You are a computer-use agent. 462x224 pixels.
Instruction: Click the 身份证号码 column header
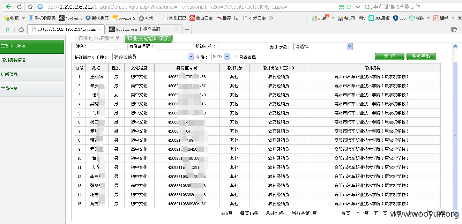coord(187,68)
